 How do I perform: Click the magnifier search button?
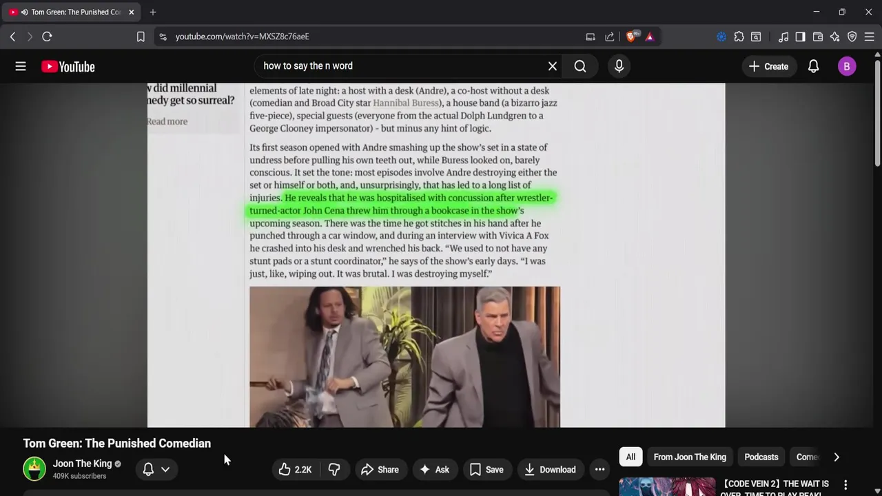[x=580, y=66]
